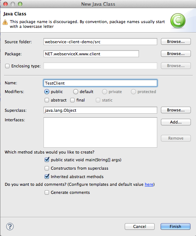196x236 pixels.
Task: Uncheck Inherited abstract methods
Action: click(47, 176)
